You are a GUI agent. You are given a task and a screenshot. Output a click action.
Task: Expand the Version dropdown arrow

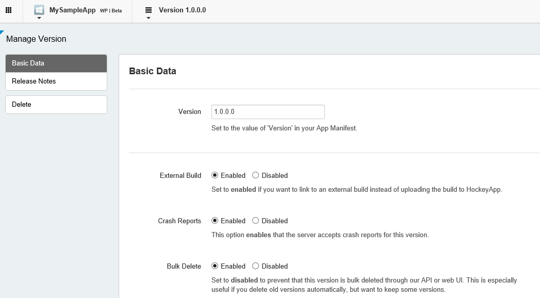[x=149, y=18]
